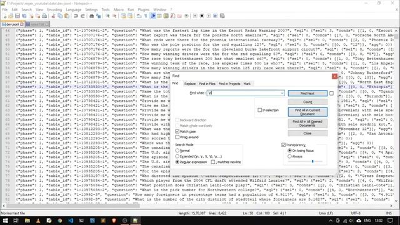Click the Copy toolbar icon
The width and height of the screenshot is (400, 225).
(60, 16)
